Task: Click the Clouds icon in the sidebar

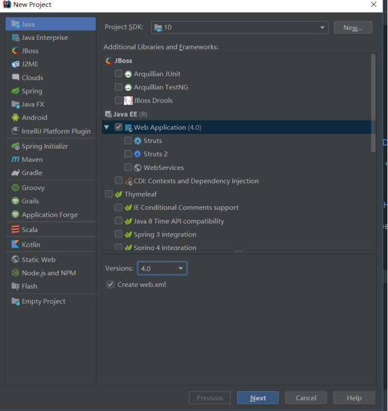Action: (15, 77)
